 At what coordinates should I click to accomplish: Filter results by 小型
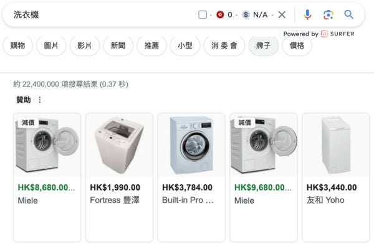click(185, 45)
